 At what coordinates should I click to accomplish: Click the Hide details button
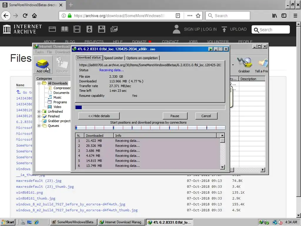point(99,116)
